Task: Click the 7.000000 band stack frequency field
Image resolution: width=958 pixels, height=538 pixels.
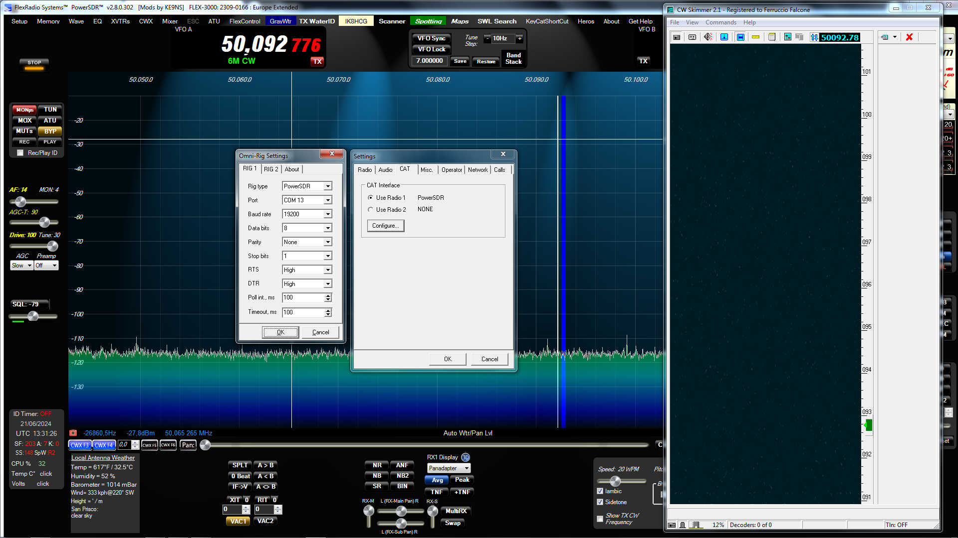Action: 430,61
